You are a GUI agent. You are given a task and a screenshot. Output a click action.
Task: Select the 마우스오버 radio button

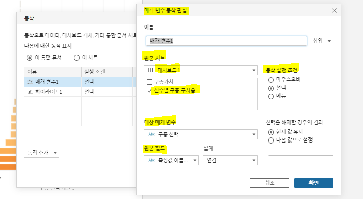(x=271, y=80)
